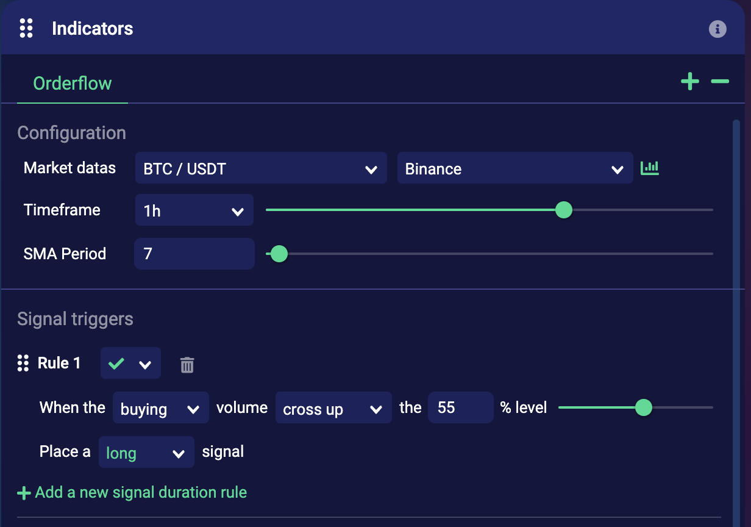751x527 pixels.
Task: Switch to the Orderflow tab
Action: (x=73, y=84)
